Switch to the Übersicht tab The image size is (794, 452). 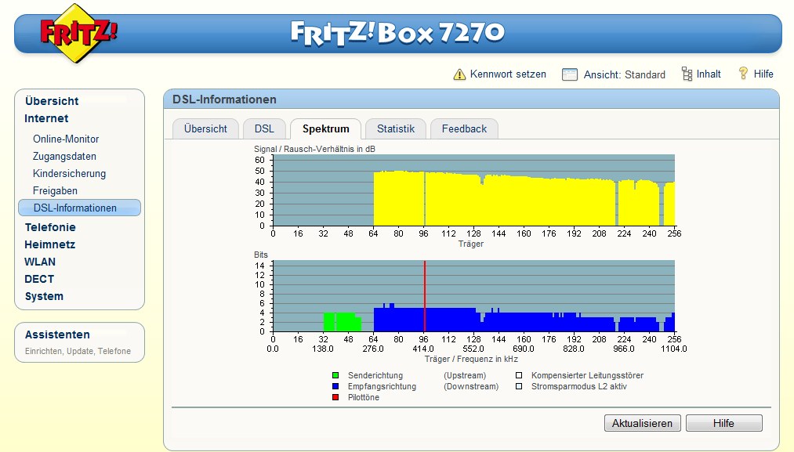[x=205, y=128]
